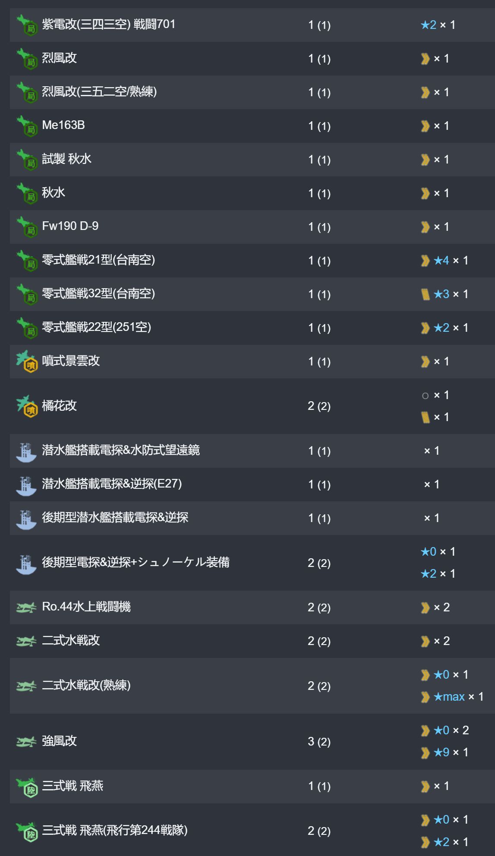Click the count 3 (2) for 強風改
The image size is (495, 856).
319,742
